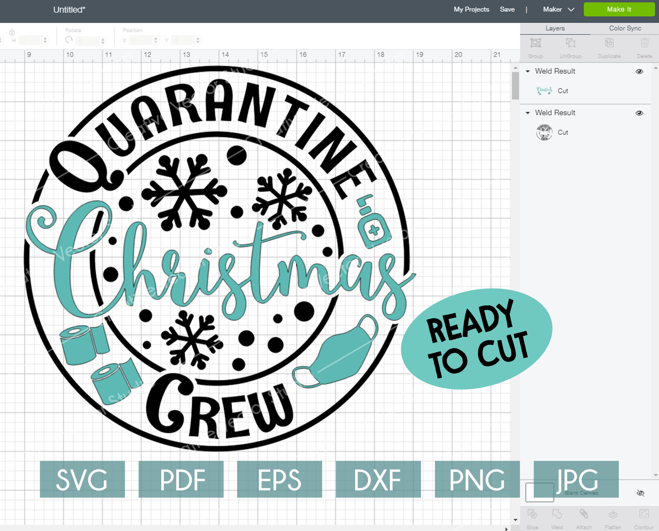Hide the second Weld Result layer
The width and height of the screenshot is (659, 531).
pos(639,113)
